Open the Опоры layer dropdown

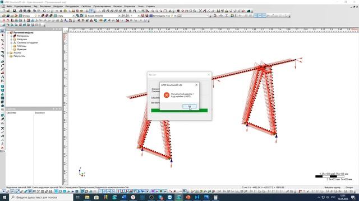[x=39, y=16]
